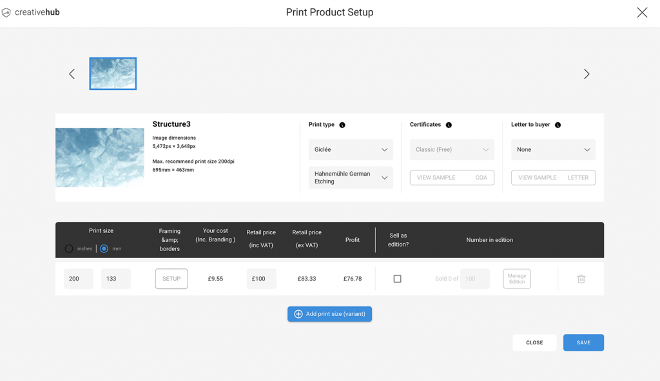Show Letter to buyer info icon
The height and width of the screenshot is (381, 660).
click(x=558, y=125)
